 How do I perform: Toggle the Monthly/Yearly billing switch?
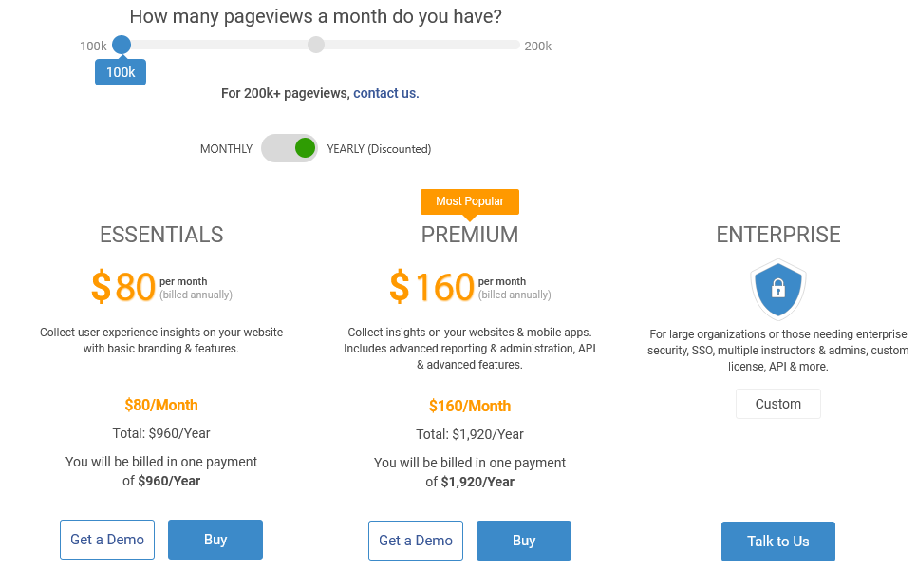tap(290, 148)
